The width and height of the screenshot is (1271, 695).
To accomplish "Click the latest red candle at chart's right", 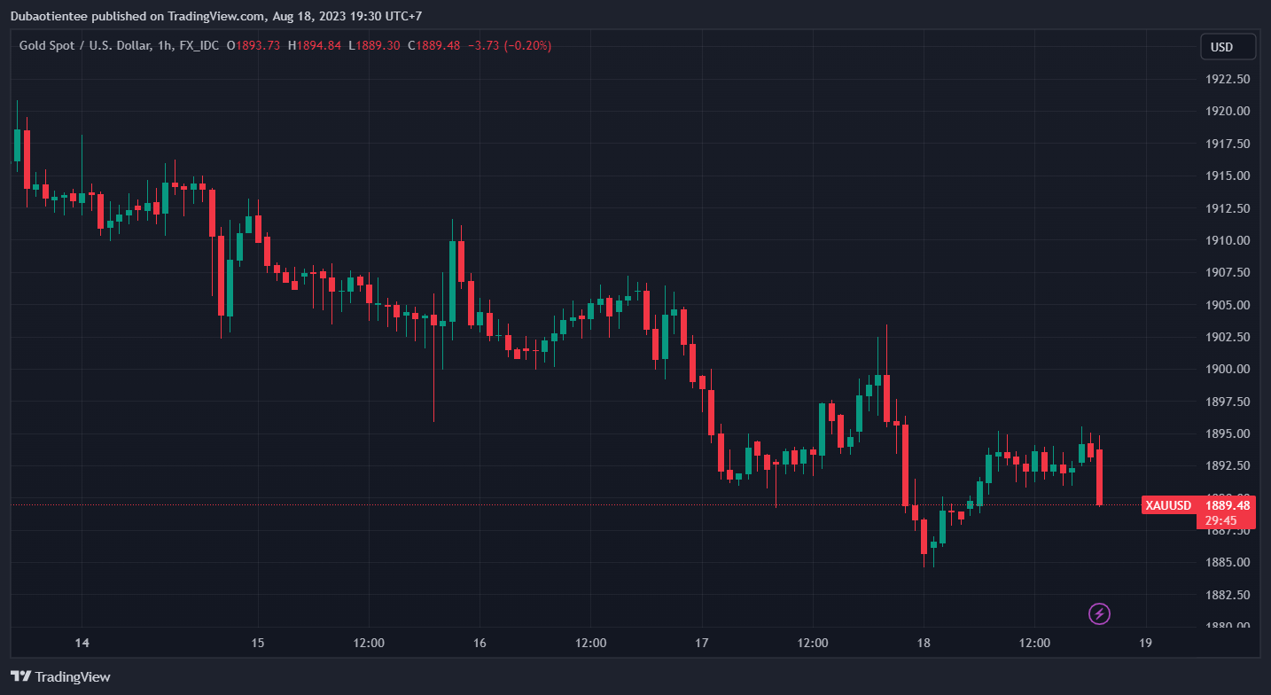I will 1099,477.
